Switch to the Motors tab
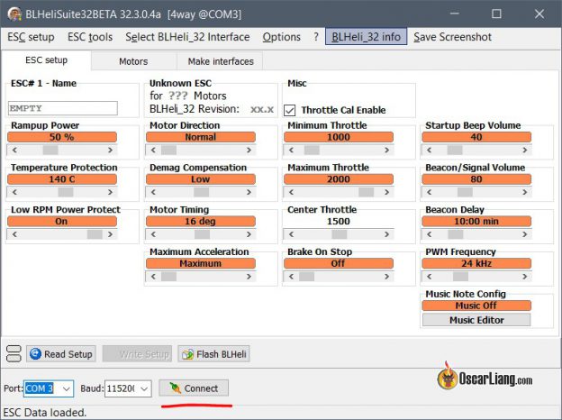 pos(133,61)
